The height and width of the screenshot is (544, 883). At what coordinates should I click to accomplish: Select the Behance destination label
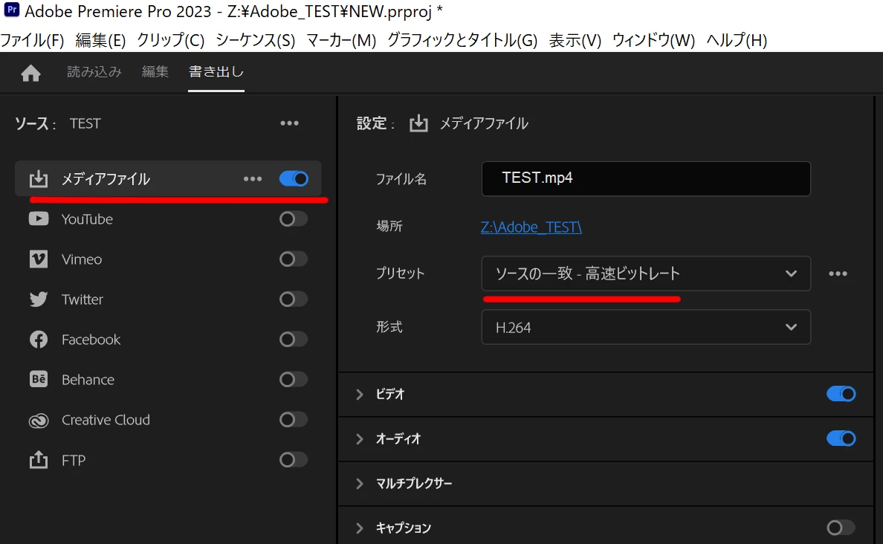tap(88, 380)
